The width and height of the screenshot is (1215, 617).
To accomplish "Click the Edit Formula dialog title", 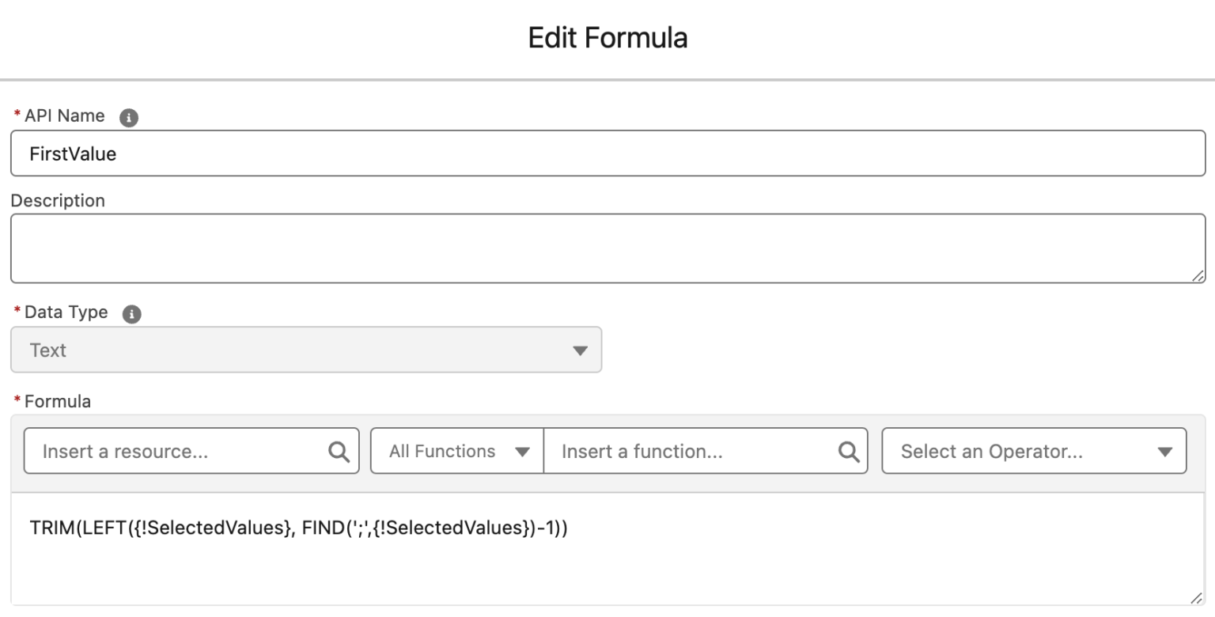I will 607,37.
